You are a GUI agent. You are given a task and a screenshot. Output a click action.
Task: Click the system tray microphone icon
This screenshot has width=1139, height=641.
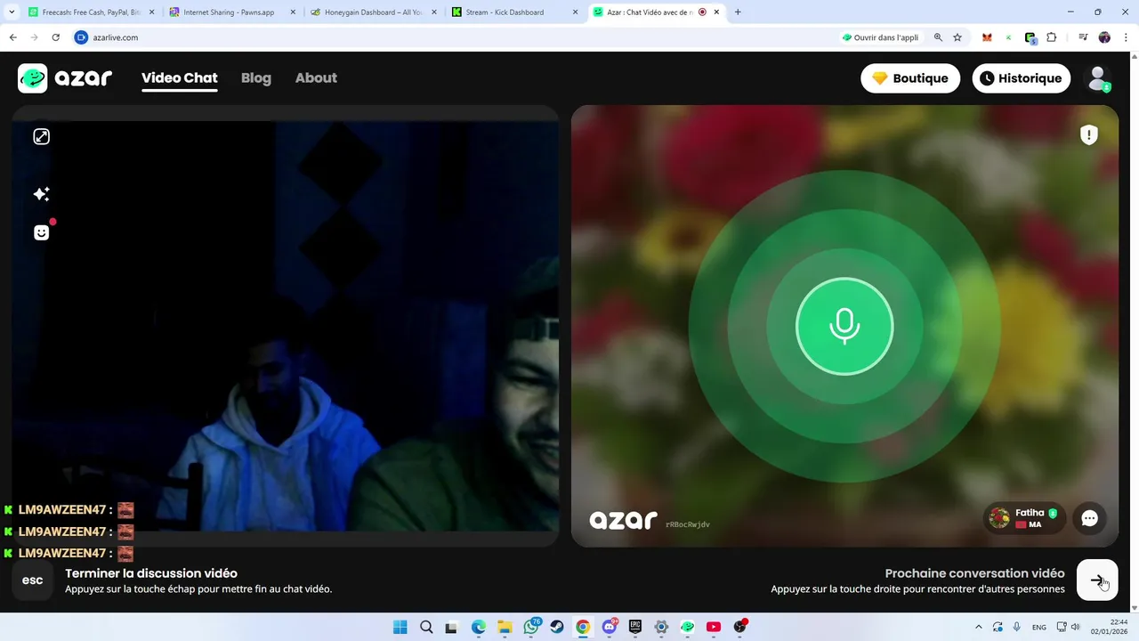pyautogui.click(x=1016, y=627)
